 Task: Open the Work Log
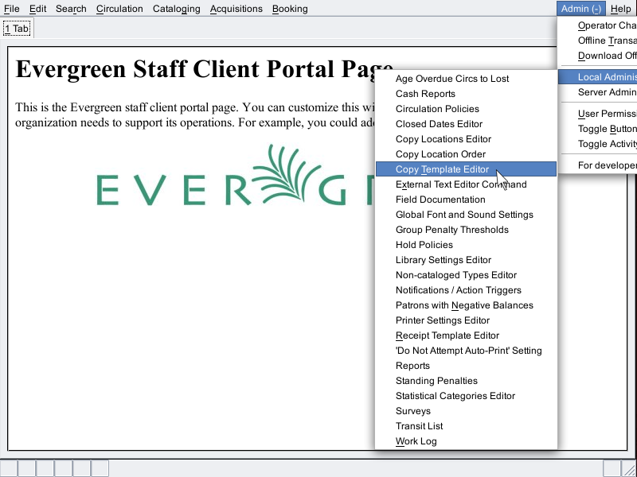[466, 441]
